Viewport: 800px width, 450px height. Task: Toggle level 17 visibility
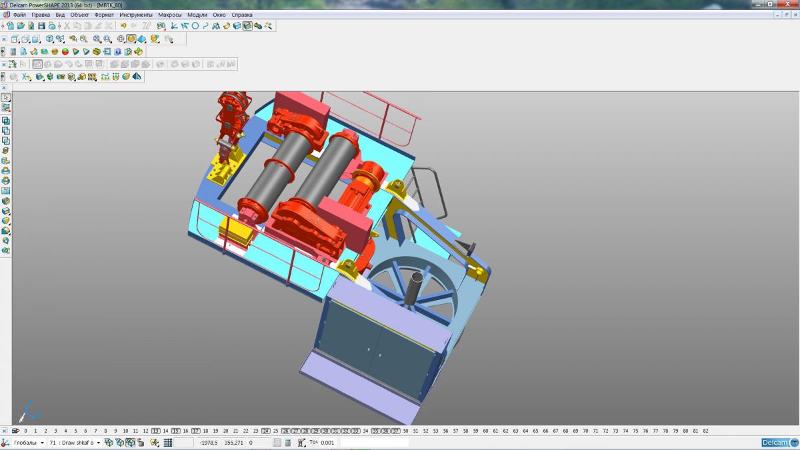tap(195, 431)
